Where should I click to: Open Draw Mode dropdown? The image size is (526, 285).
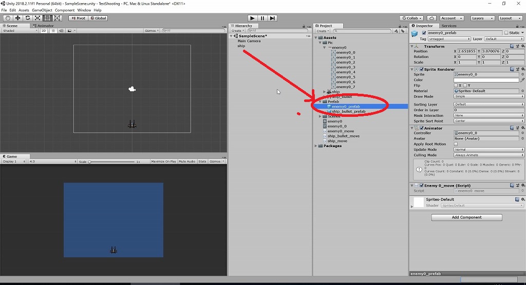pos(489,96)
